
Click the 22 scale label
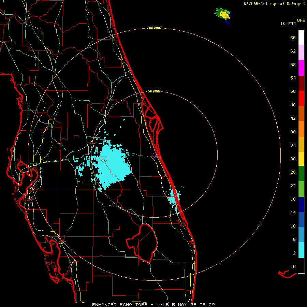pyautogui.click(x=293, y=186)
